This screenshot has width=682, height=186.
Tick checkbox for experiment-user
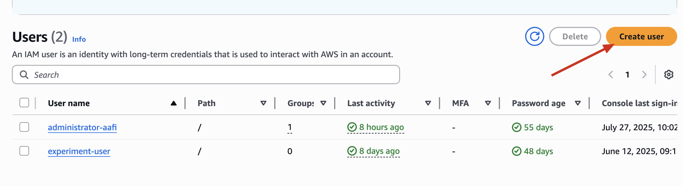tap(24, 151)
